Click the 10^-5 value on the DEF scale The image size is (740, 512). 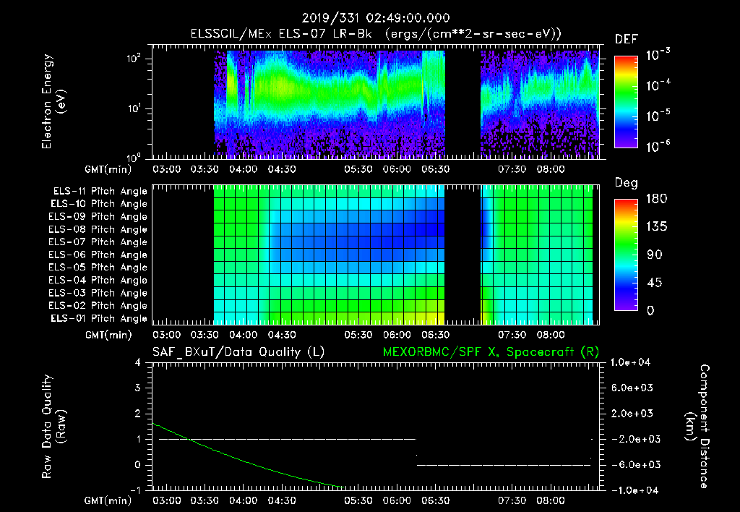tap(658, 115)
